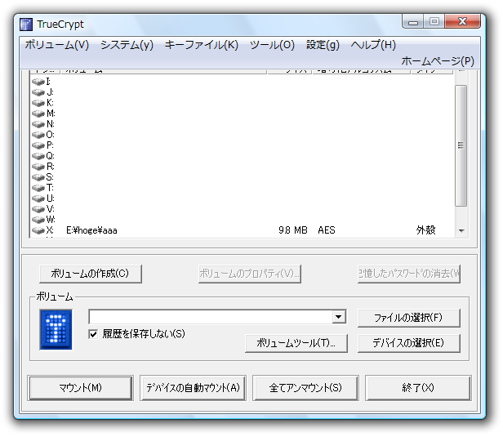Click the drive icon for S:
Viewport: 503px width, 437px height.
[38, 177]
